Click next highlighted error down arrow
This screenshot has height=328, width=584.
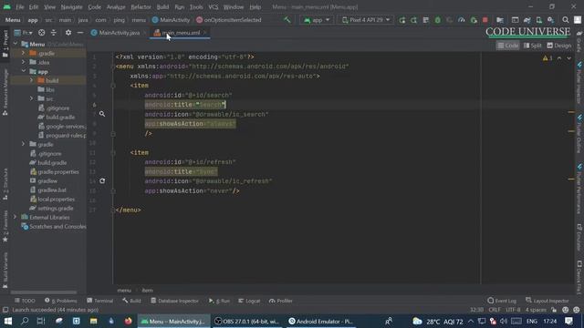pyautogui.click(x=568, y=58)
